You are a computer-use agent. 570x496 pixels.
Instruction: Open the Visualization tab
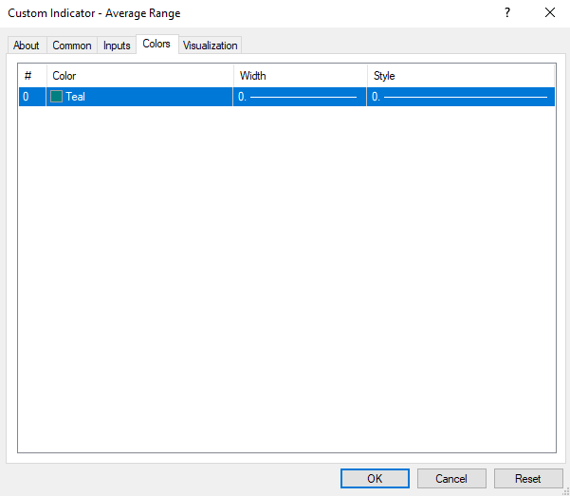(211, 46)
